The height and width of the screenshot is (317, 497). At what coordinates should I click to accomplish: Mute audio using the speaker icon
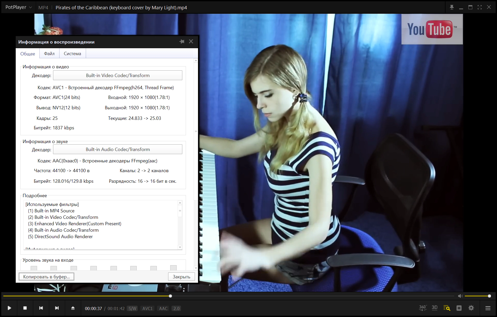pos(460,296)
